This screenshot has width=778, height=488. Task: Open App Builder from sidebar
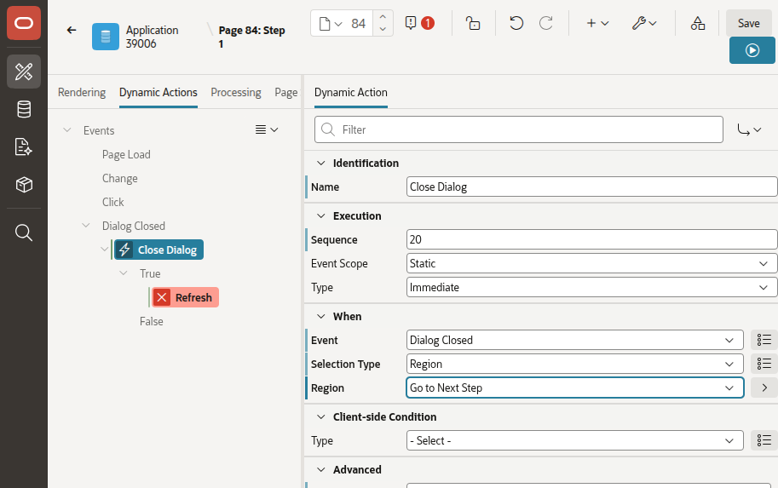coord(24,72)
